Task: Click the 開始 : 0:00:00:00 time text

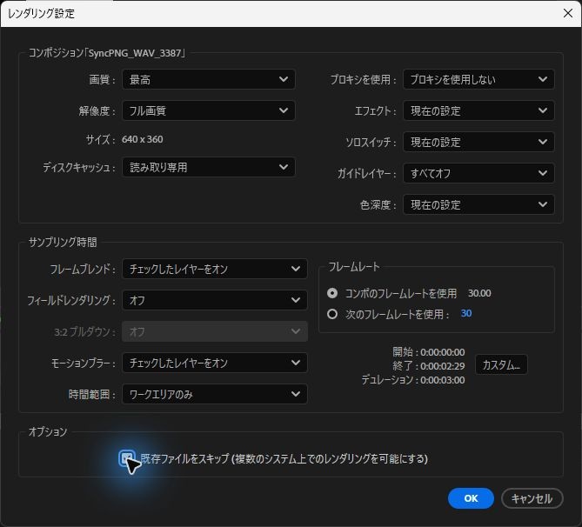Action: point(429,352)
